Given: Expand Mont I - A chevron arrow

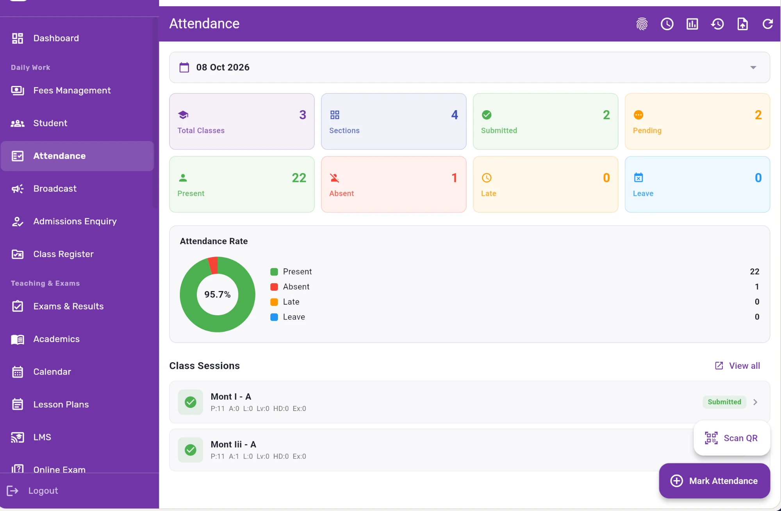Looking at the screenshot, I should tap(756, 402).
